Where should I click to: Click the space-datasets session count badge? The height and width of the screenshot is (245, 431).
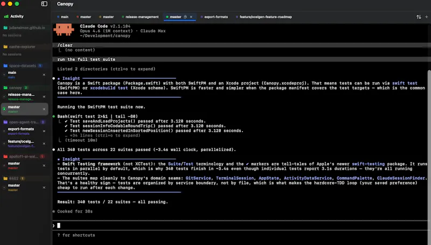pos(40,66)
